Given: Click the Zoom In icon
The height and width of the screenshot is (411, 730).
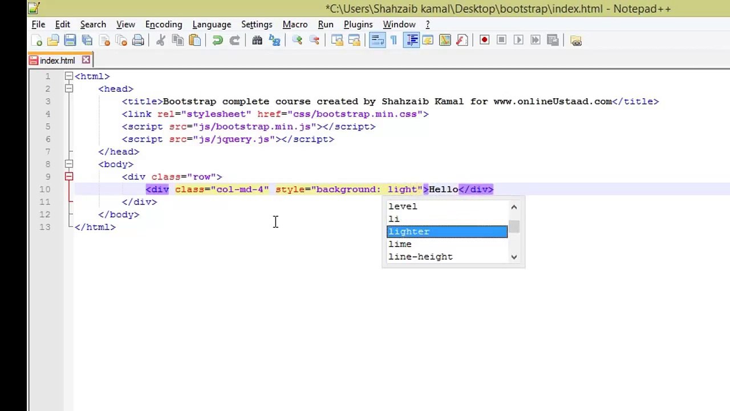Looking at the screenshot, I should click(297, 41).
